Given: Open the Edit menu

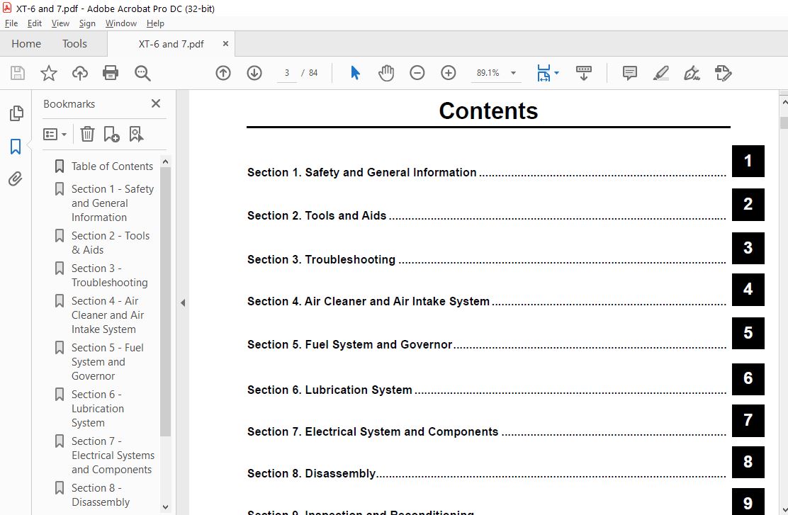Looking at the screenshot, I should [x=34, y=23].
